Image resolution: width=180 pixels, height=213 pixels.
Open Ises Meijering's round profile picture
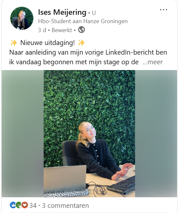[x=22, y=18]
